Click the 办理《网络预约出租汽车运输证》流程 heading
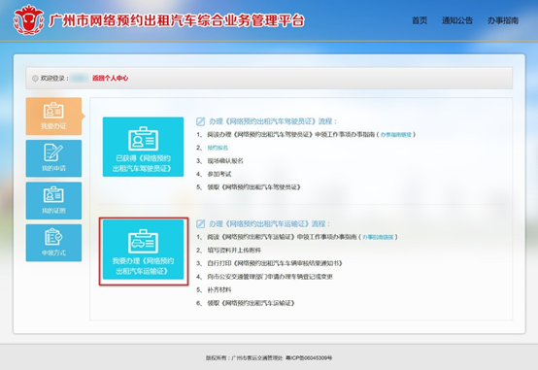The height and width of the screenshot is (370, 538). pos(270,223)
